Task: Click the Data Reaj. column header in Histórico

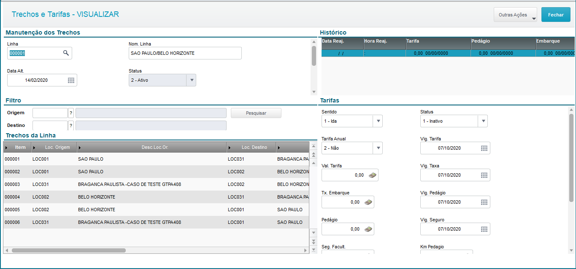Action: 342,43
